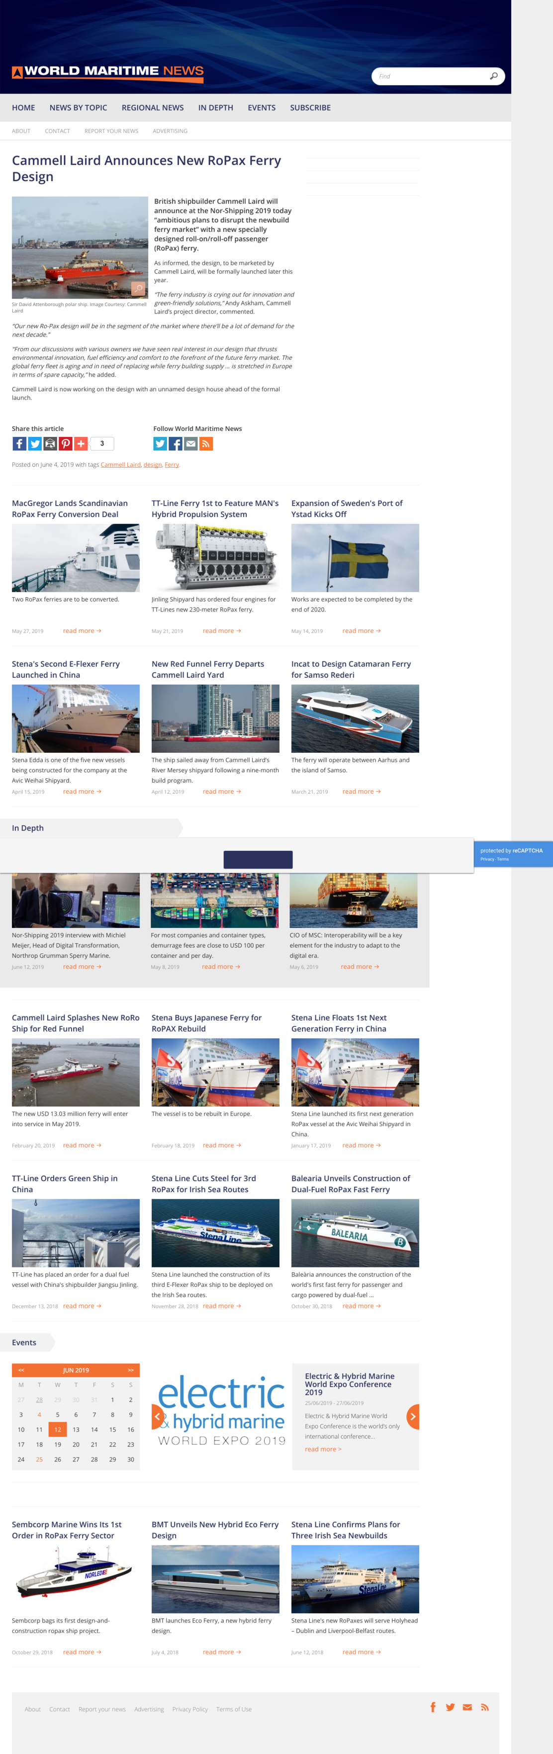Select June 25 in events calendar
This screenshot has width=553, height=1754.
[x=39, y=1459]
